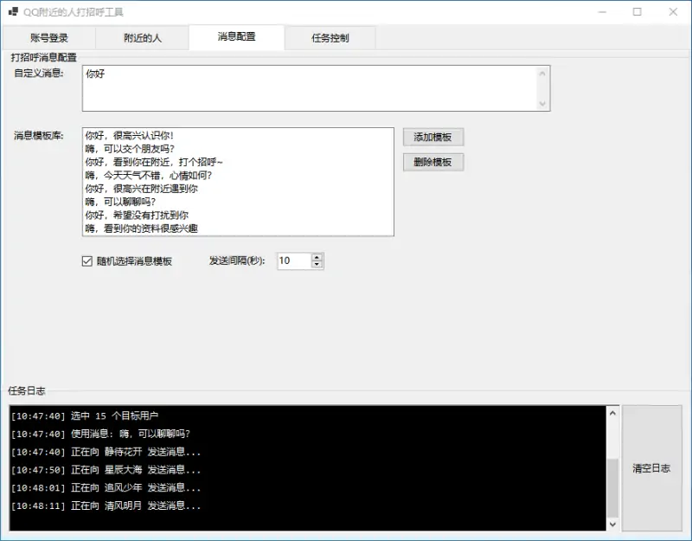The image size is (692, 541).
Task: Toggle the 随机选择消息模板 checkbox
Action: (x=86, y=261)
